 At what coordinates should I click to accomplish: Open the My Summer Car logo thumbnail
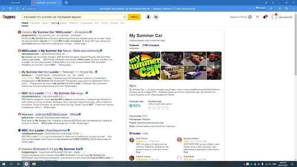pos(145,66)
